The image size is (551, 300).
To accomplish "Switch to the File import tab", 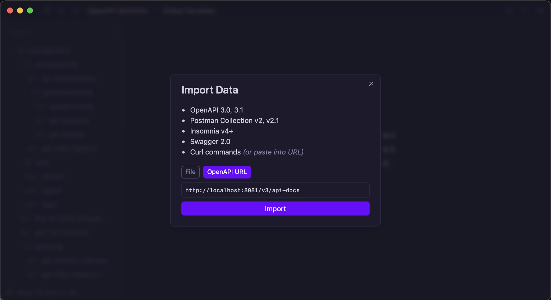I will [190, 172].
